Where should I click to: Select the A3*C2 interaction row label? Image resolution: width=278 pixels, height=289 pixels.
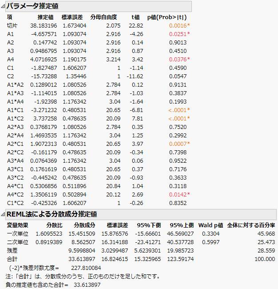[16, 178]
